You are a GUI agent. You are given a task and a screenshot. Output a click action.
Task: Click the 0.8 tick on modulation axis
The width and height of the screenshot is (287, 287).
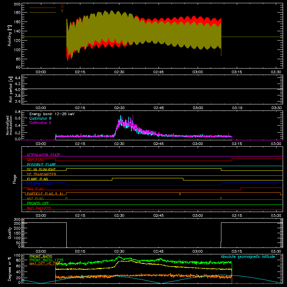[18, 112]
